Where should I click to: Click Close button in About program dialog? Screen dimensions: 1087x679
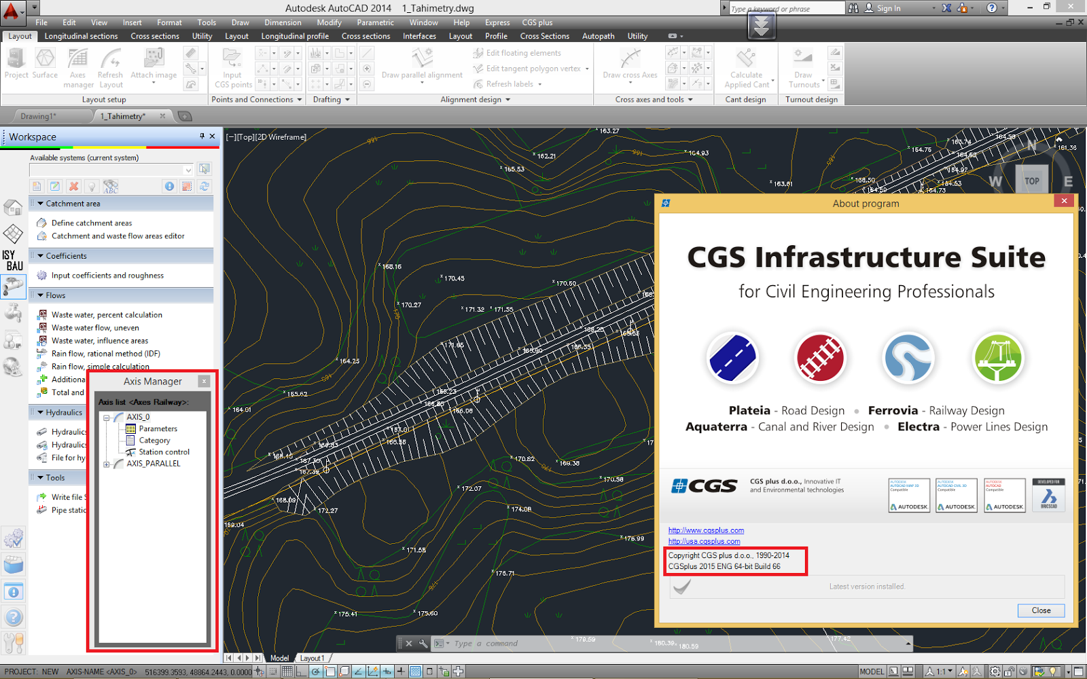(1041, 610)
